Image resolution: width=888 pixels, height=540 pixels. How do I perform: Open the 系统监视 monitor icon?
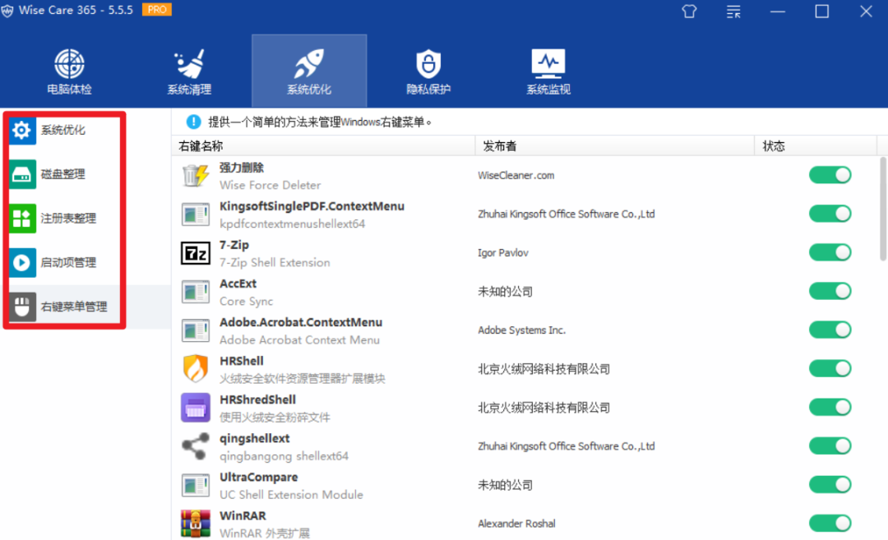[548, 63]
